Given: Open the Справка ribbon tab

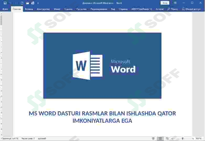Looking at the screenshot, I should [x=123, y=9].
